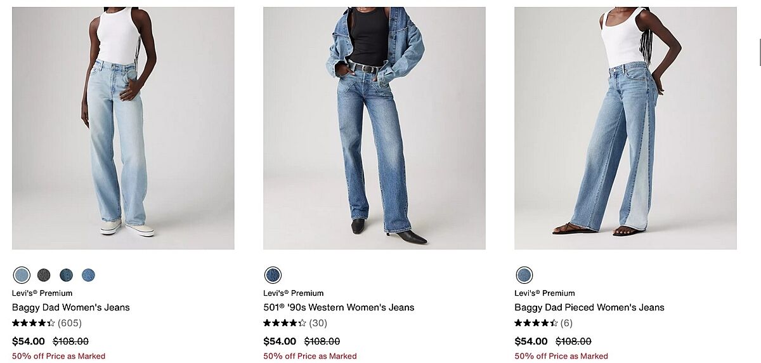Select the fourth medium blue swatch for Baggy Dad Jeans
The height and width of the screenshot is (363, 761).
(x=88, y=275)
